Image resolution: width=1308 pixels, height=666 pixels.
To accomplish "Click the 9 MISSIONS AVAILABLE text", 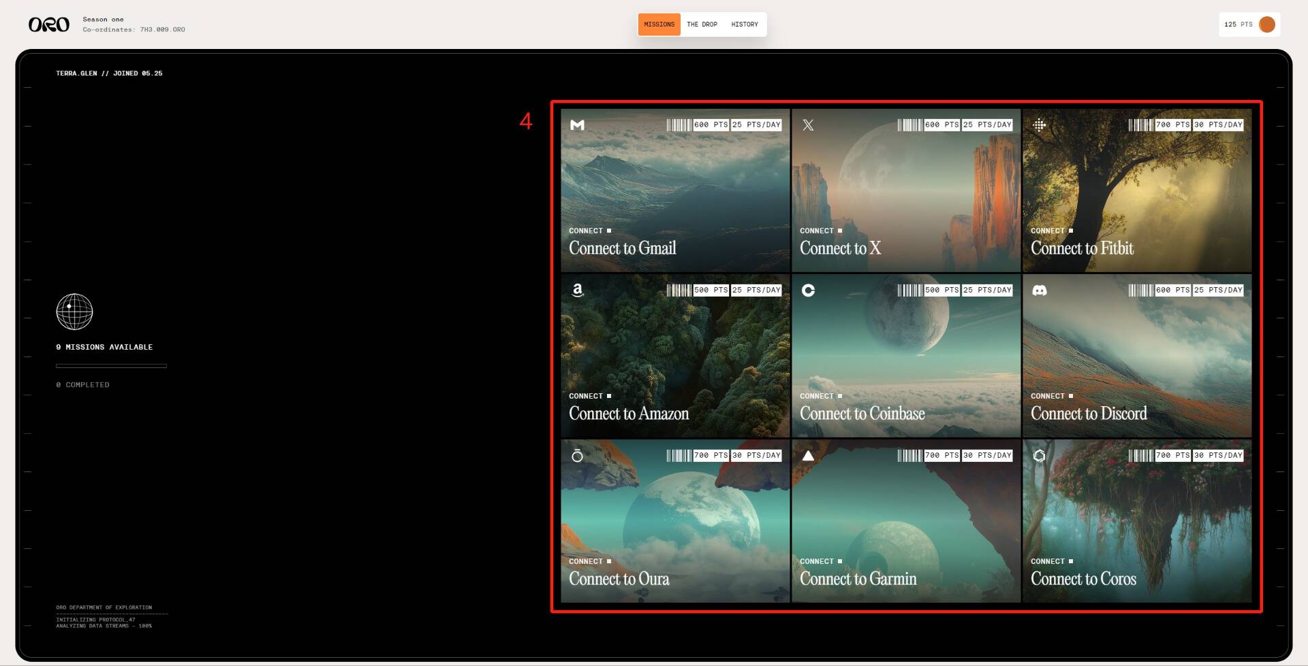I will (104, 348).
